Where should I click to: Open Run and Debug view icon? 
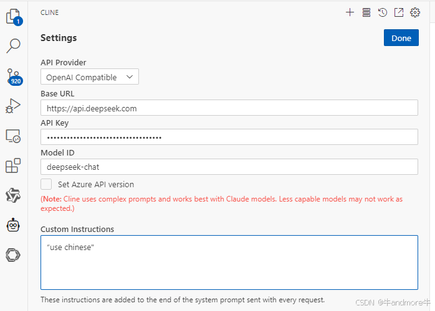coord(13,106)
